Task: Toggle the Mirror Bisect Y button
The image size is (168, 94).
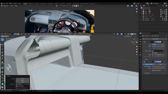Action: [x=158, y=46]
